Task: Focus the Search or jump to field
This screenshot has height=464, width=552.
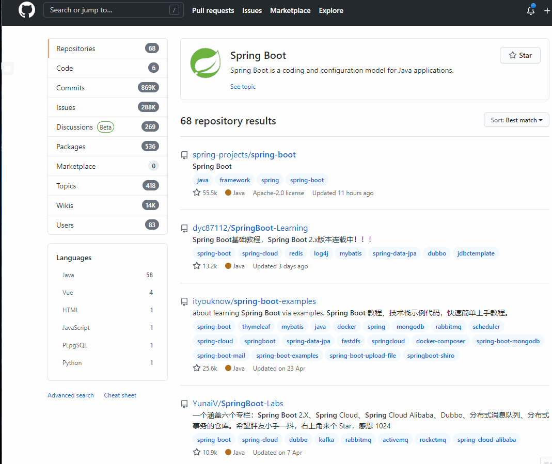Action: 114,10
